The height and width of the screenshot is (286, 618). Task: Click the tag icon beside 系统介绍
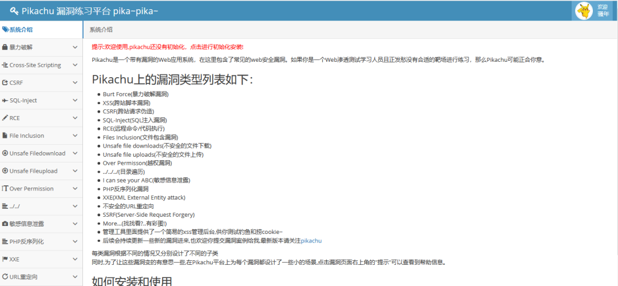pos(5,30)
